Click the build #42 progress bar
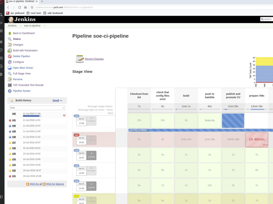The height and width of the screenshot is (204, 273). pyautogui.click(x=32, y=116)
